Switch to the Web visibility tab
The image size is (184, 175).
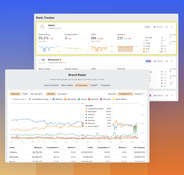point(67,85)
